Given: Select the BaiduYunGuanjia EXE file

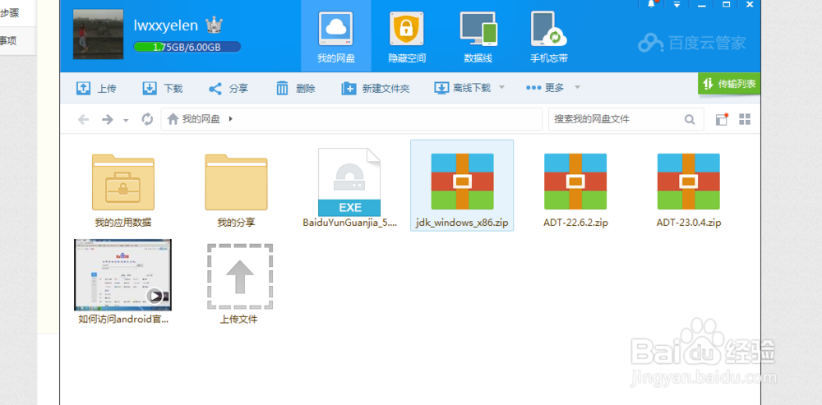Looking at the screenshot, I should point(349,182).
